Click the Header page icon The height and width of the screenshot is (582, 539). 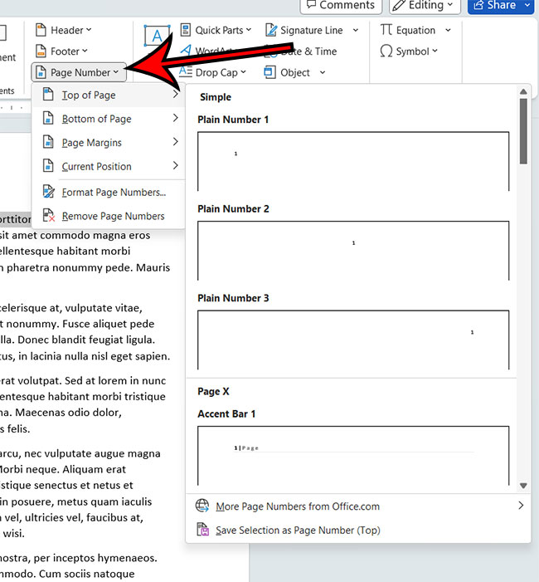(41, 30)
